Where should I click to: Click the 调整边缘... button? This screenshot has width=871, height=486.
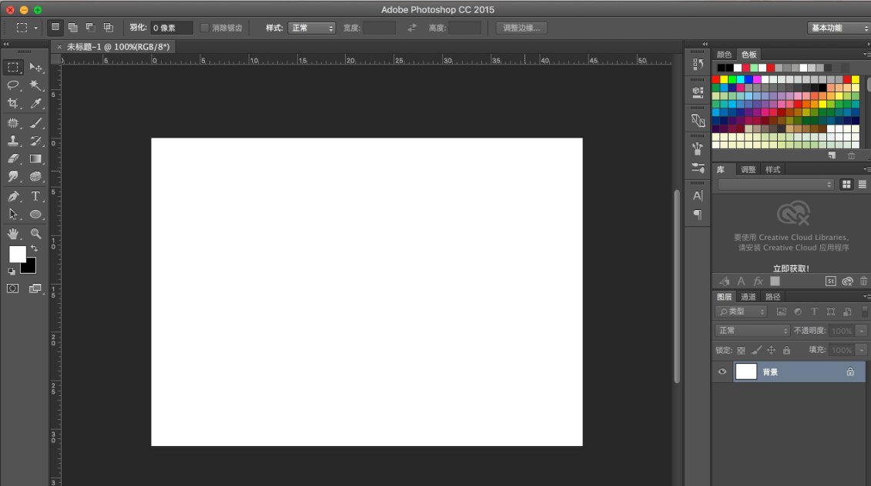click(521, 28)
